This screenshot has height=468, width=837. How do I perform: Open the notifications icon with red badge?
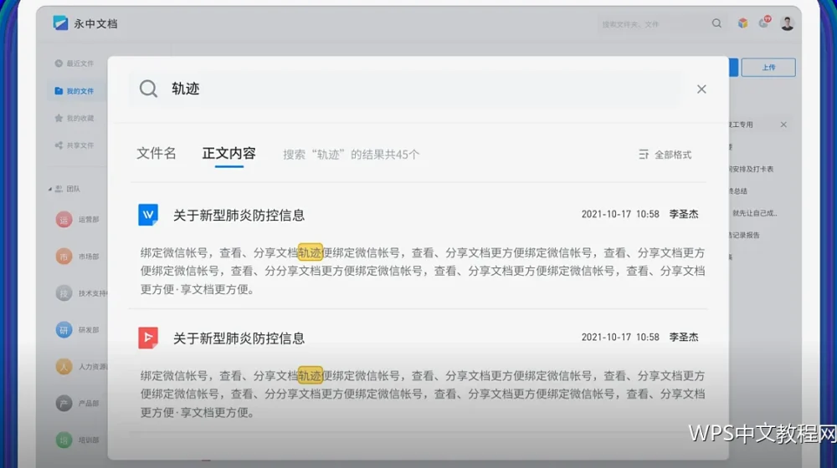(764, 23)
